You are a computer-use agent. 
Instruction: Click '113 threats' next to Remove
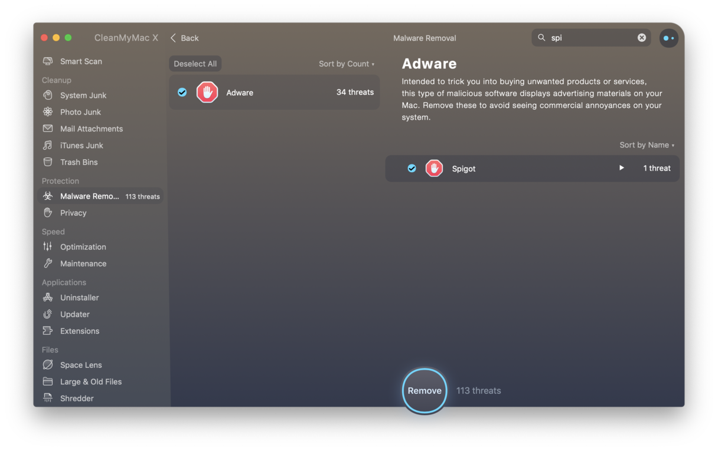[478, 391]
